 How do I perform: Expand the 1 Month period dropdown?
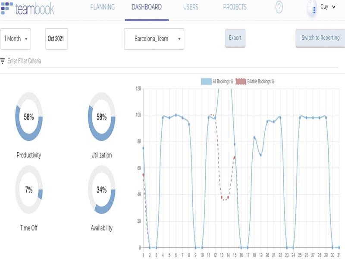coord(16,39)
